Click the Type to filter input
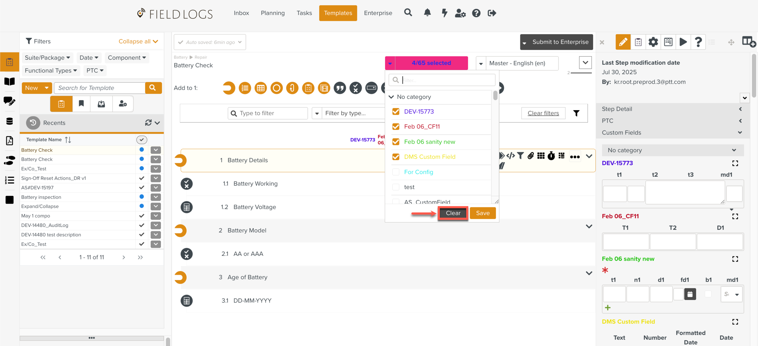758x346 pixels. tap(268, 113)
